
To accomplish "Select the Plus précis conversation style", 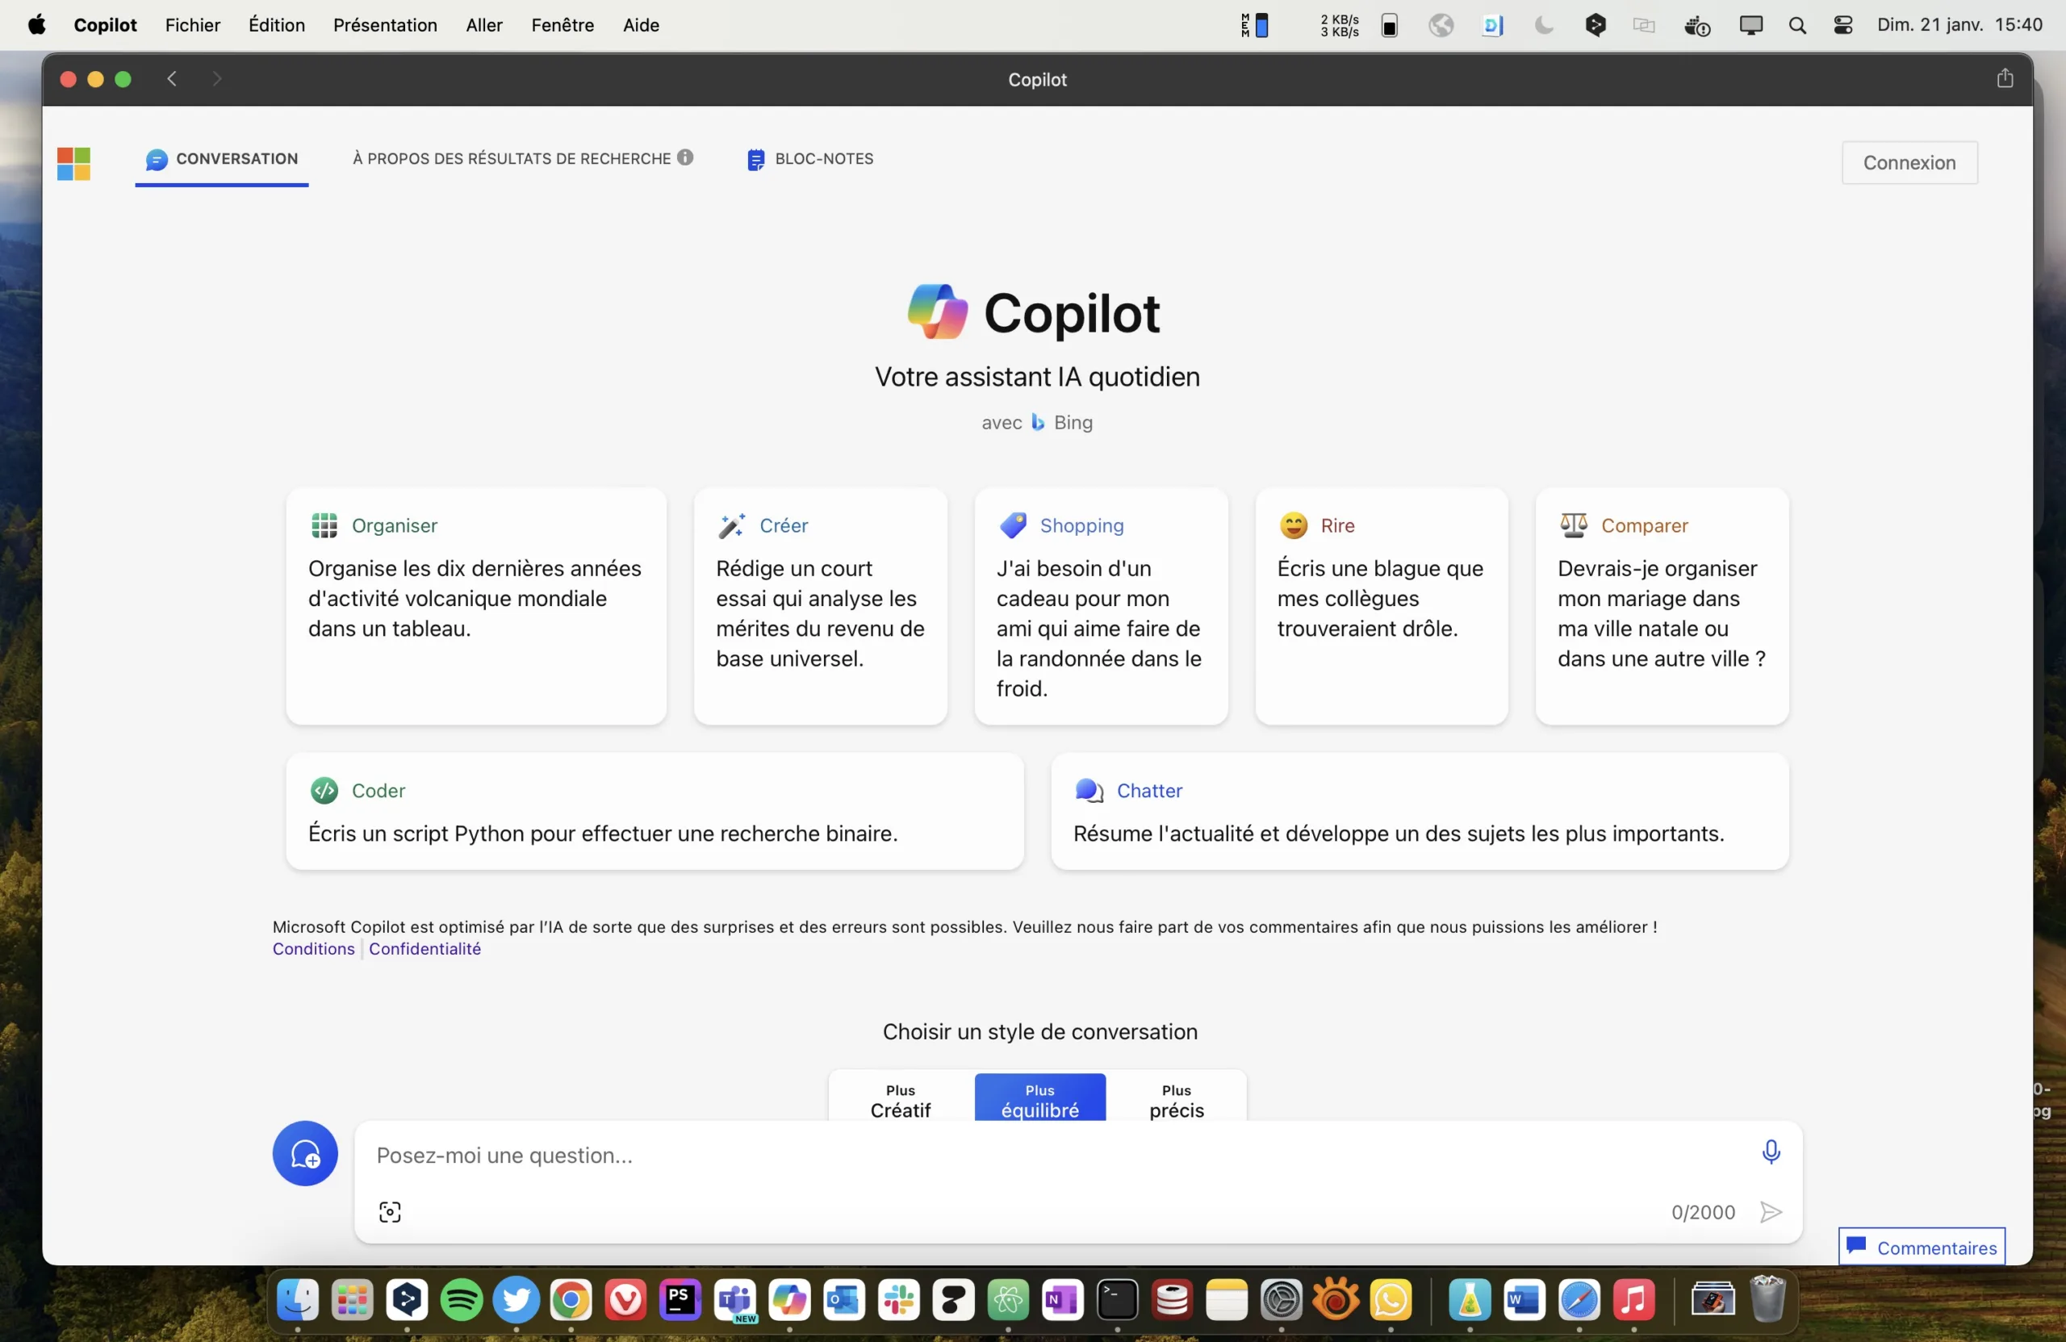I will point(1176,1101).
